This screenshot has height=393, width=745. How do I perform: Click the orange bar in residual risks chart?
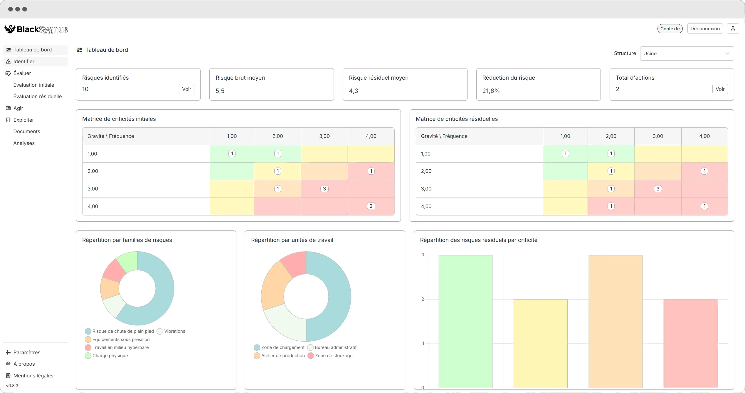tap(615, 321)
